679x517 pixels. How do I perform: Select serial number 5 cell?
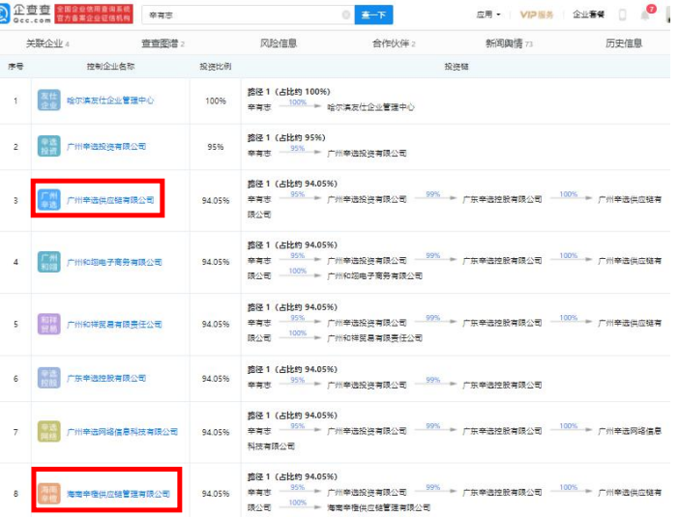(x=15, y=324)
